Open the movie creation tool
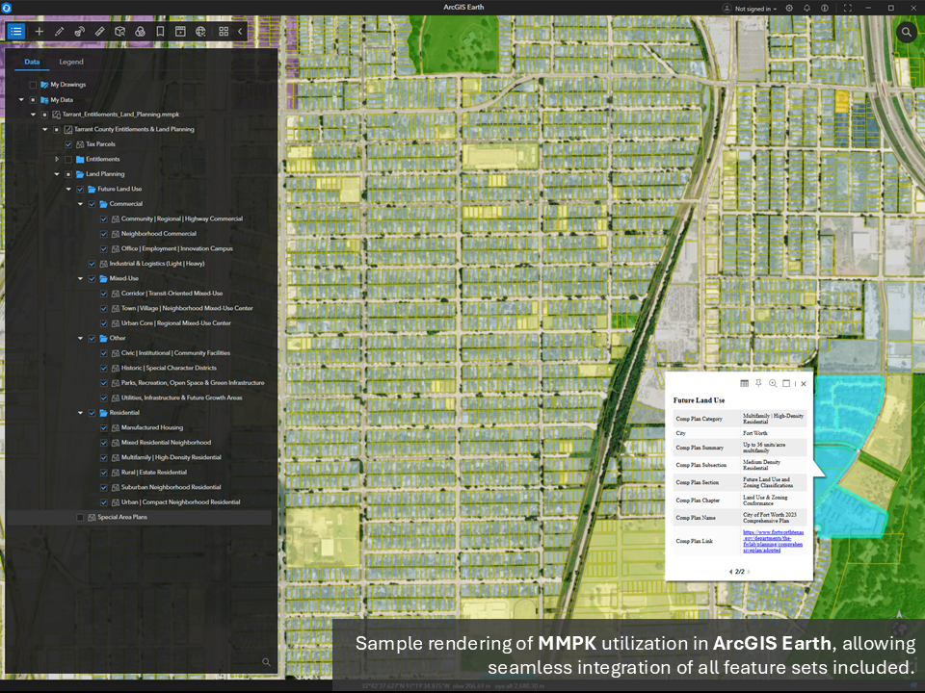 point(180,31)
